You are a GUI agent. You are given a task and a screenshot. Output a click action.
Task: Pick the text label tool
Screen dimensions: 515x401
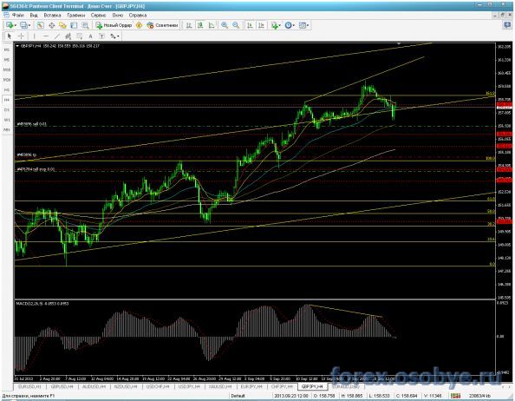coord(101,36)
